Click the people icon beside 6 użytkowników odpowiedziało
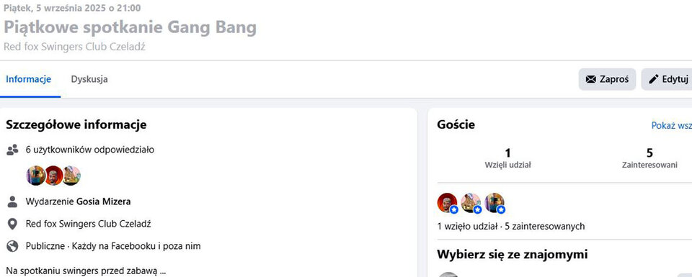The height and width of the screenshot is (277, 692). (12, 150)
